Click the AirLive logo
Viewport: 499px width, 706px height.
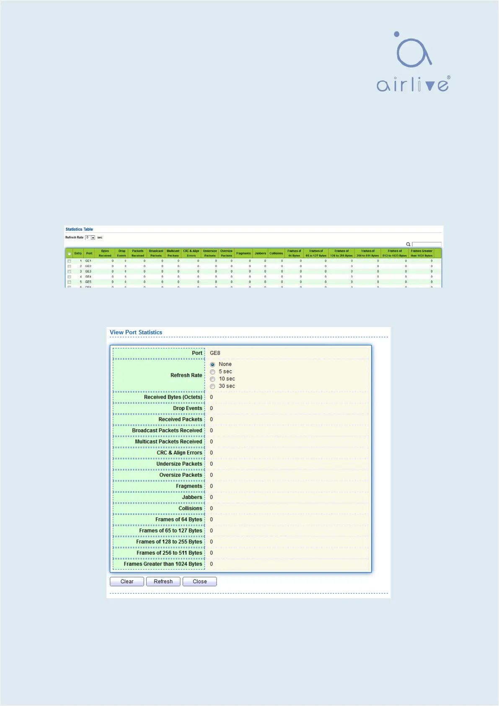click(x=413, y=62)
